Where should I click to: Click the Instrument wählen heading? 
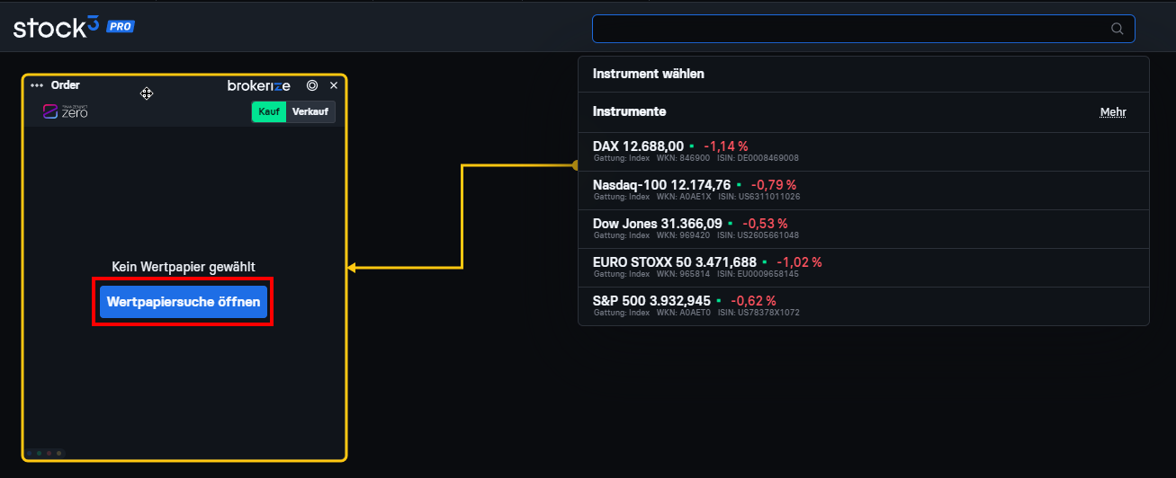tap(649, 74)
